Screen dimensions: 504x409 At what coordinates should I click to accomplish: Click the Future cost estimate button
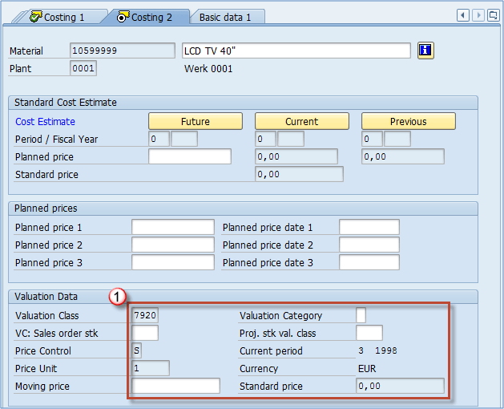pos(196,121)
